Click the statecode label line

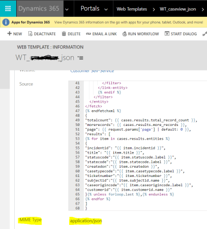click(128, 162)
